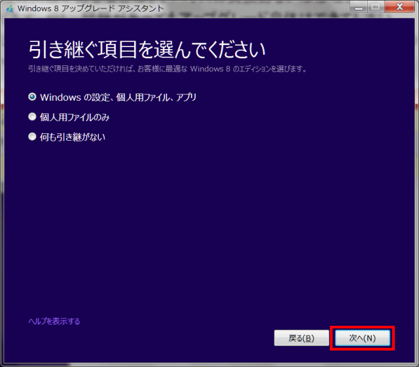Click the 戻る(B) back button

pos(301,338)
